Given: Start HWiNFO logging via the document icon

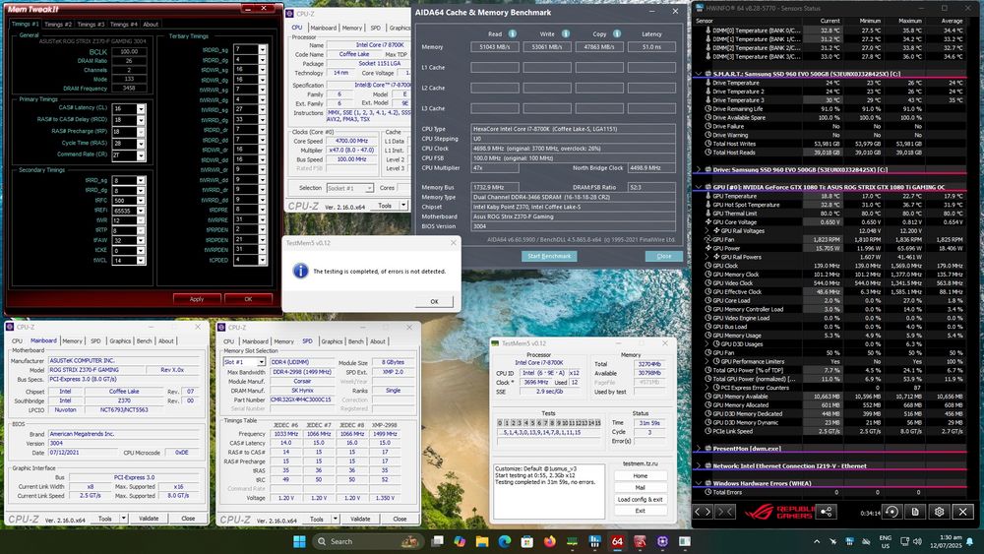Looking at the screenshot, I should [x=915, y=512].
